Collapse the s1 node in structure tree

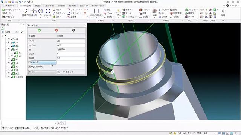pos(6,49)
